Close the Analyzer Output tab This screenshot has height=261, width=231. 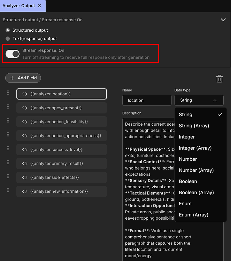point(39,6)
